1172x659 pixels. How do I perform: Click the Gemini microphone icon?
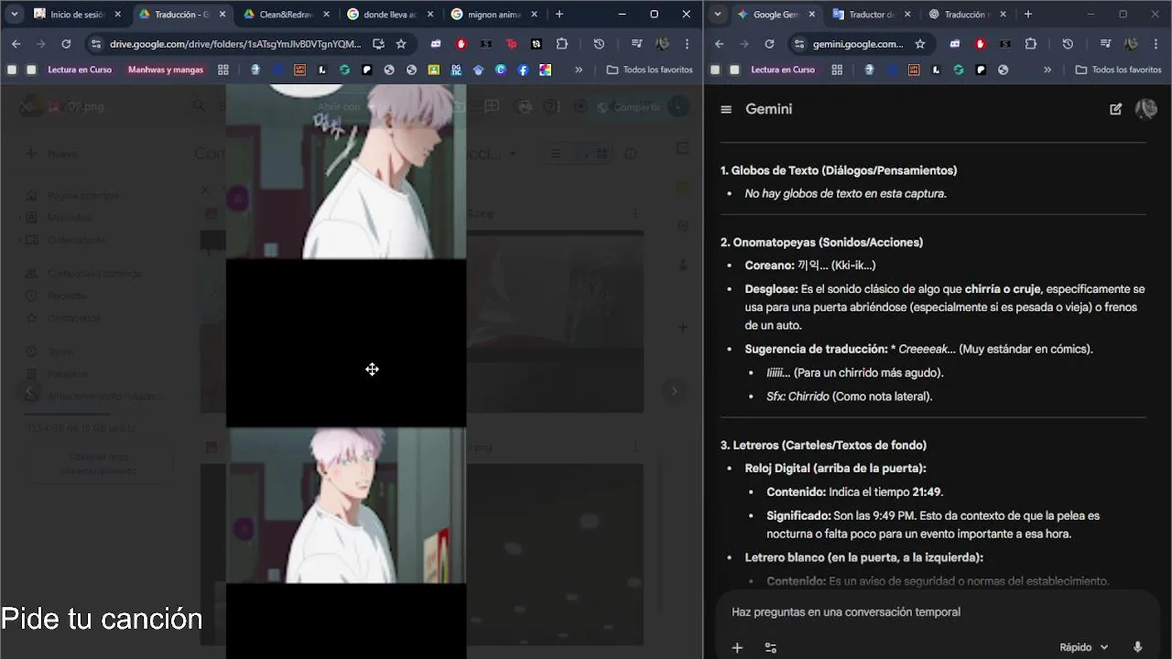tap(1137, 647)
